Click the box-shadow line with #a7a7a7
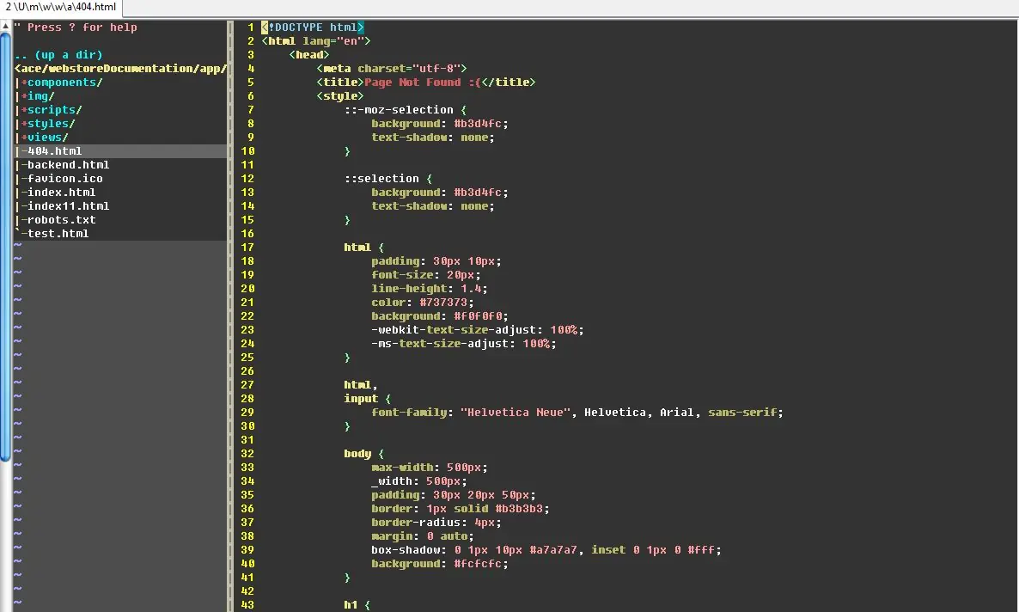Image resolution: width=1019 pixels, height=612 pixels. click(546, 550)
